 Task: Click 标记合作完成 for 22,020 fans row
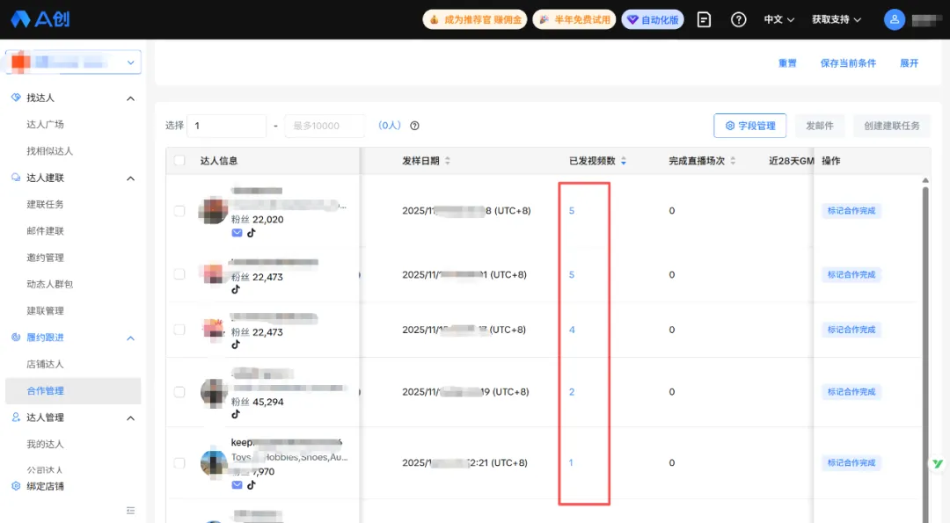pos(851,211)
